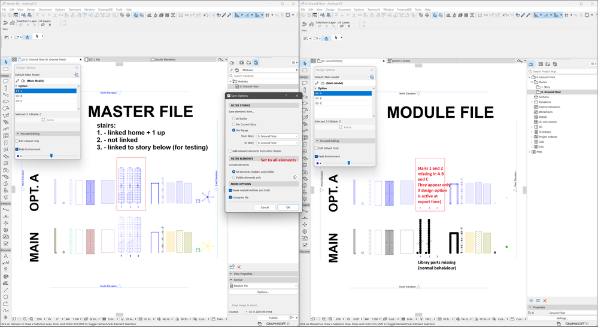Open View Map icon in Master file navigator

coord(241,63)
